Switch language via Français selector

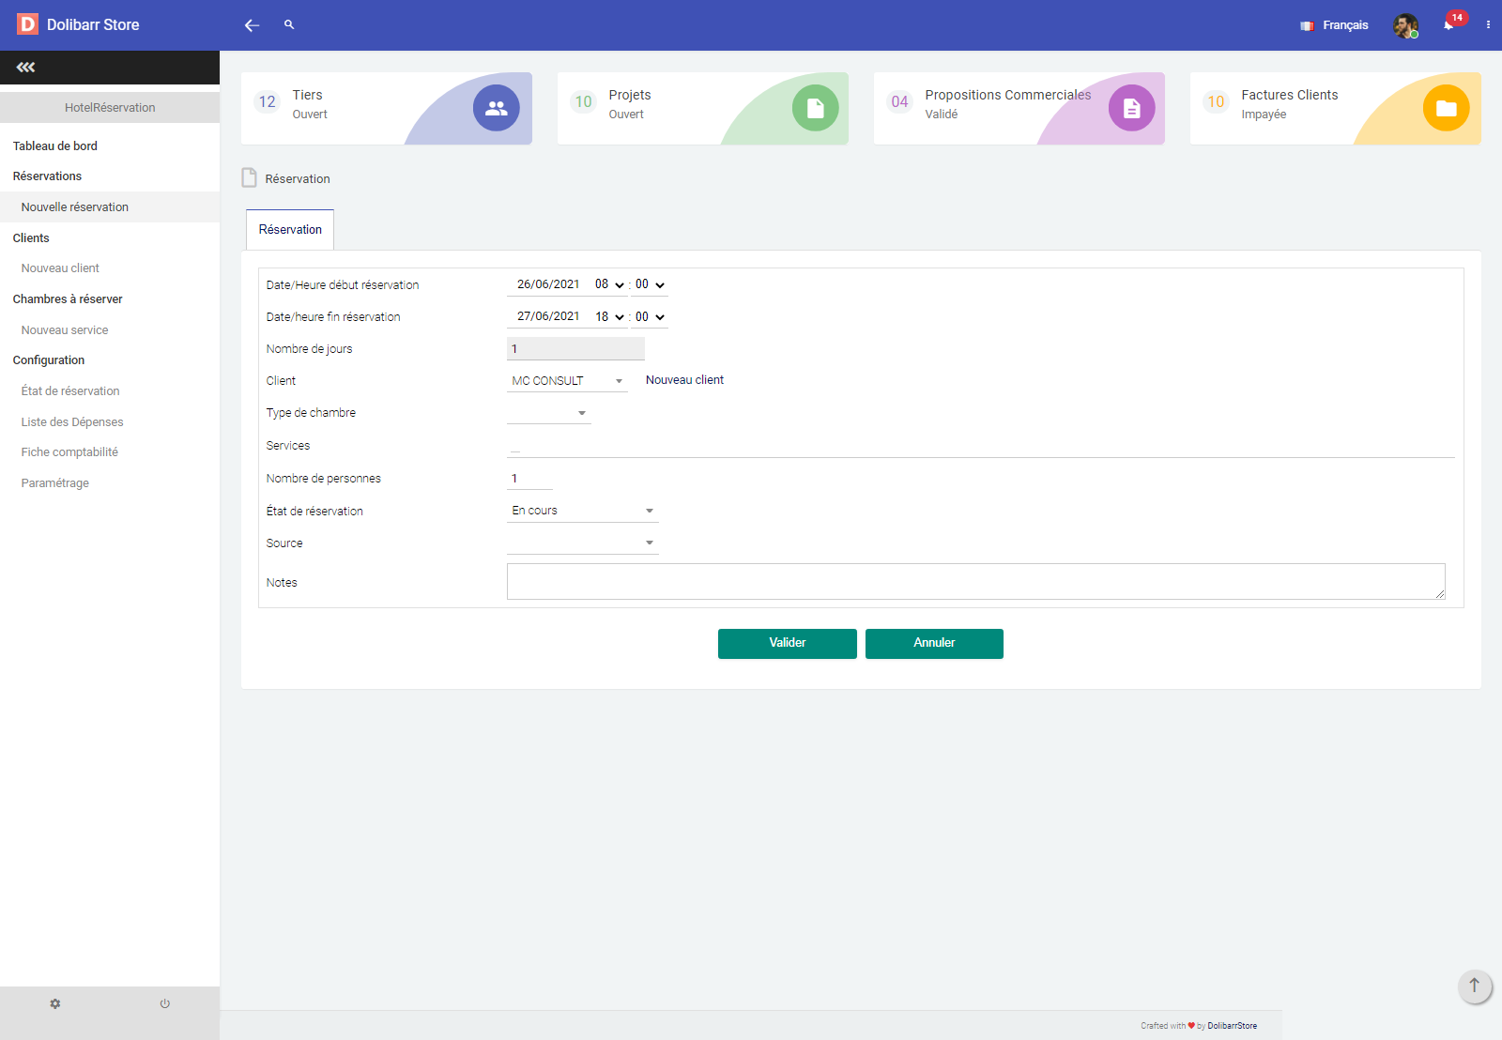pos(1345,25)
